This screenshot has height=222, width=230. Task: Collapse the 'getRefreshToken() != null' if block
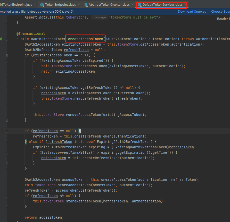[x=7, y=88]
